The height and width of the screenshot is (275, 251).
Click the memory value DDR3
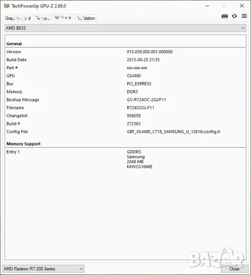pos(132,92)
